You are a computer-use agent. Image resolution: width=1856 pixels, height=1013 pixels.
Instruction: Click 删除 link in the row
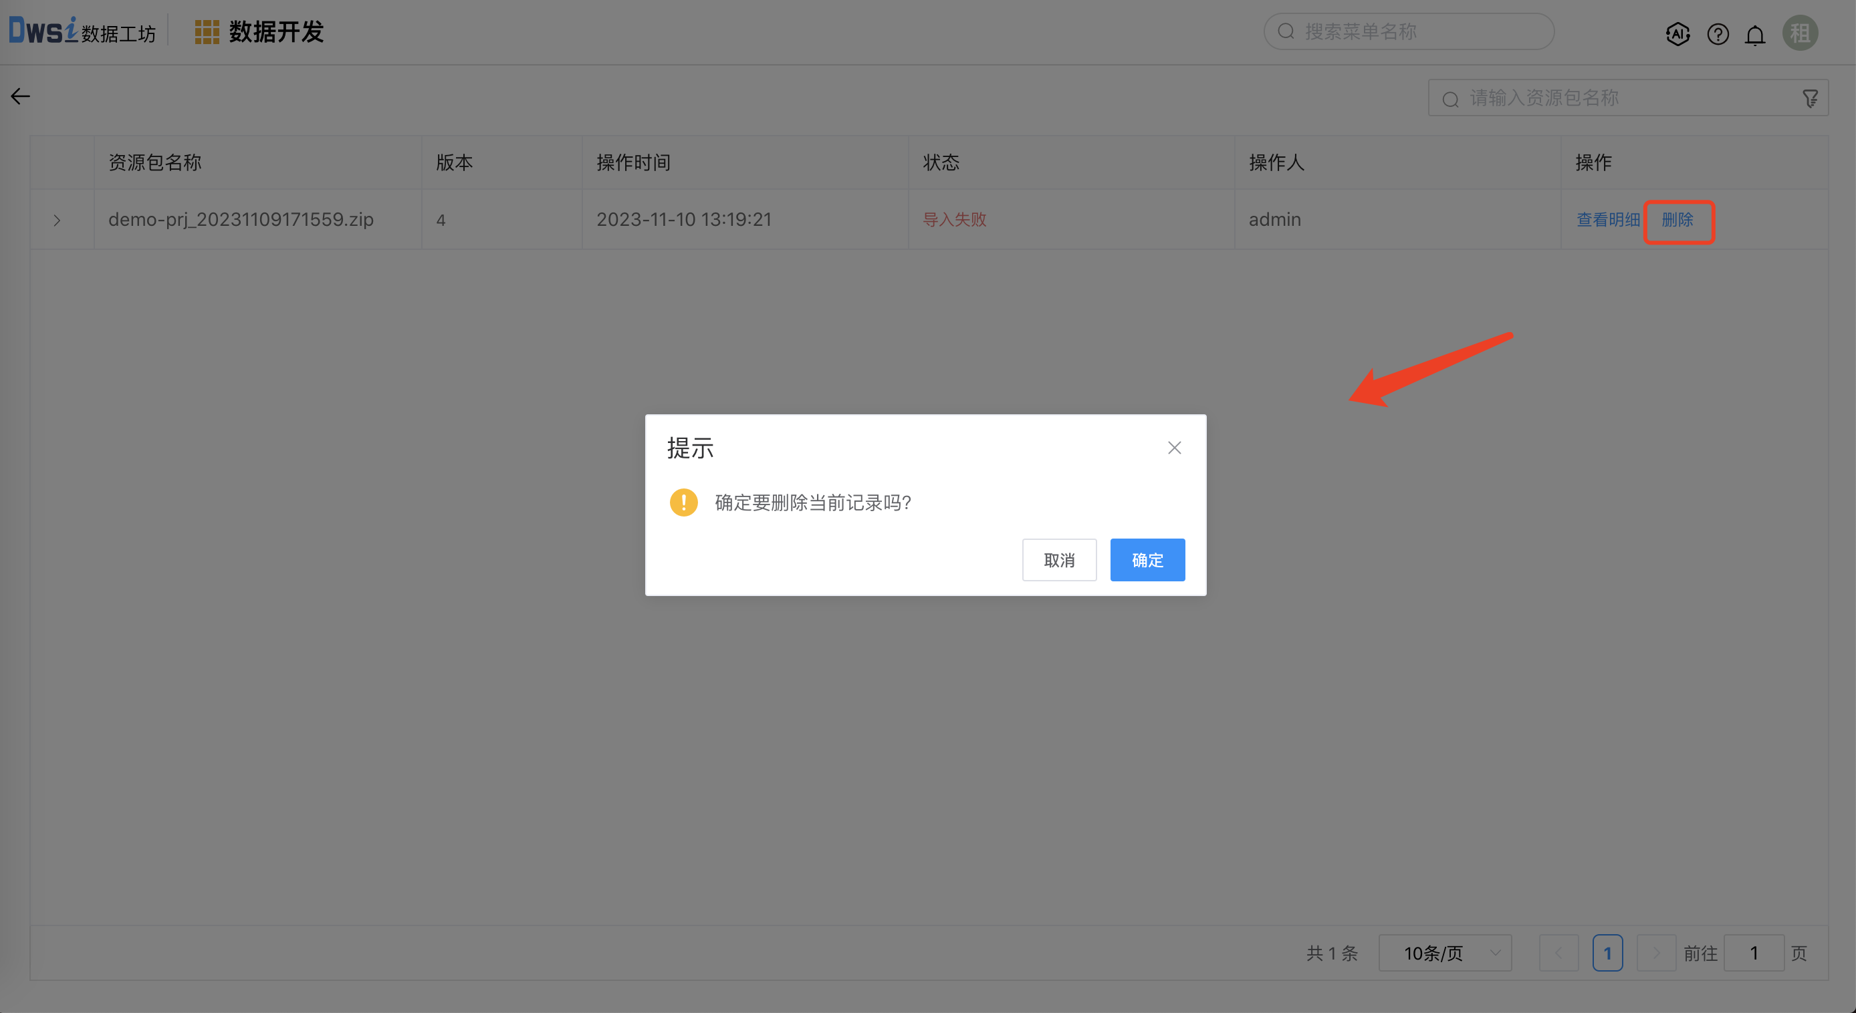tap(1677, 220)
